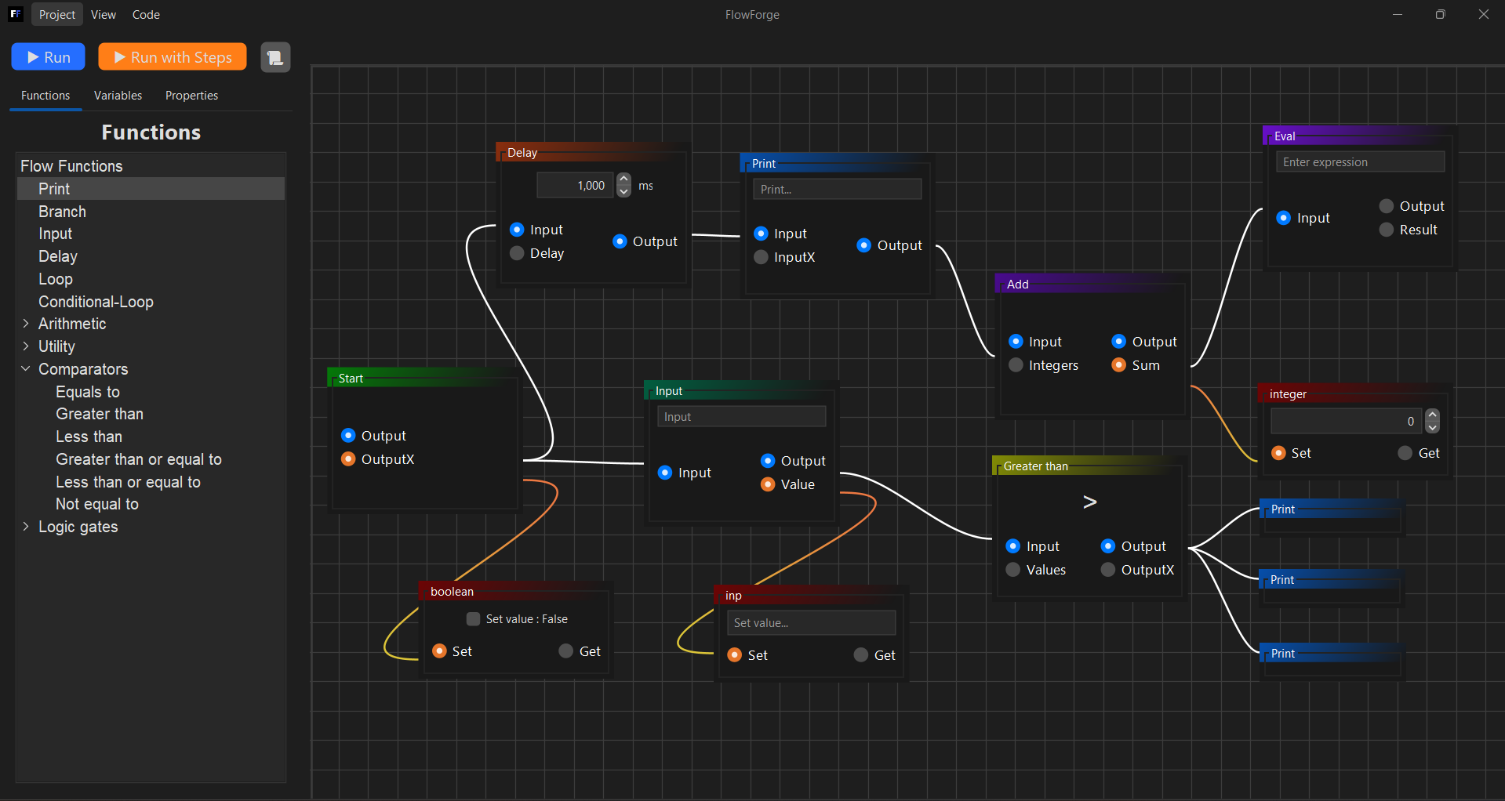
Task: Click Eval node Result port
Action: pyautogui.click(x=1386, y=230)
